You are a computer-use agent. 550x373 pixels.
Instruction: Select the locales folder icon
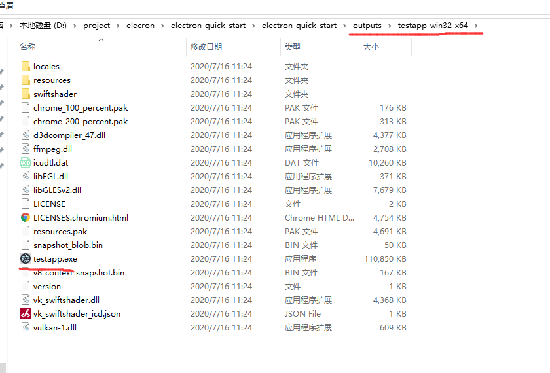26,66
